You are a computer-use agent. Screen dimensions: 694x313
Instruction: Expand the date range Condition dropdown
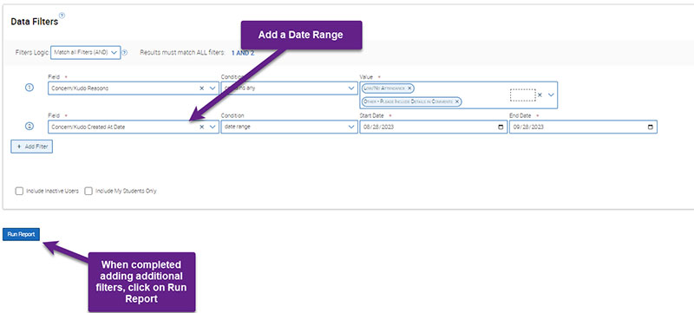289,127
